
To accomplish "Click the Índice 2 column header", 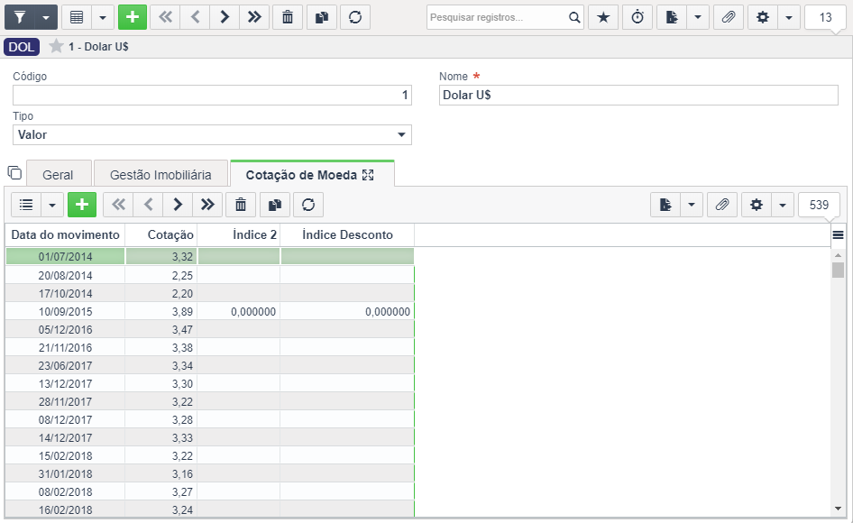I will 239,235.
